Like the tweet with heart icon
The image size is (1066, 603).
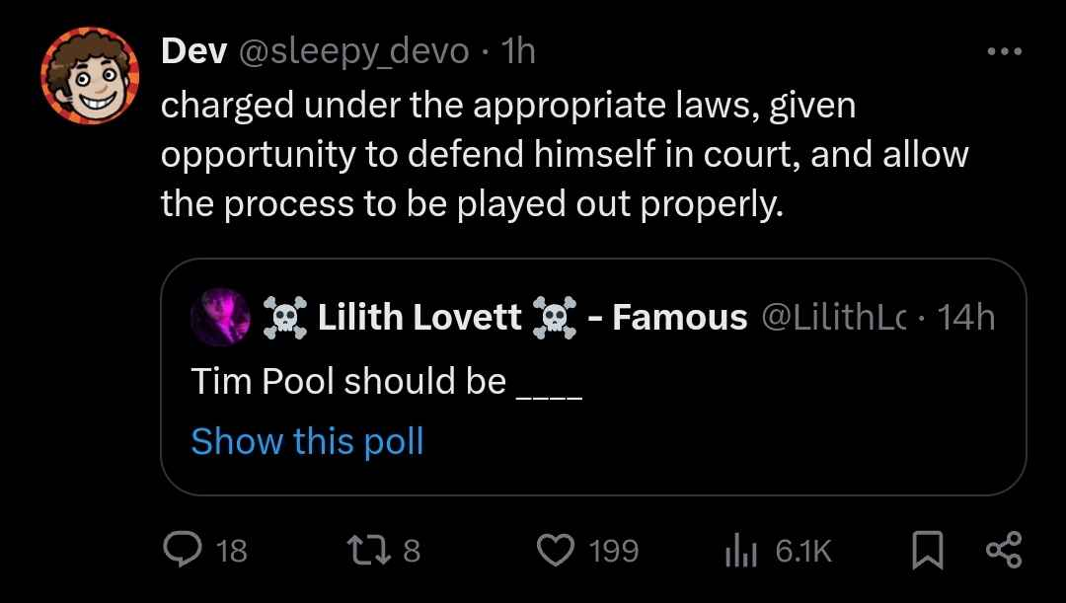[x=556, y=550]
